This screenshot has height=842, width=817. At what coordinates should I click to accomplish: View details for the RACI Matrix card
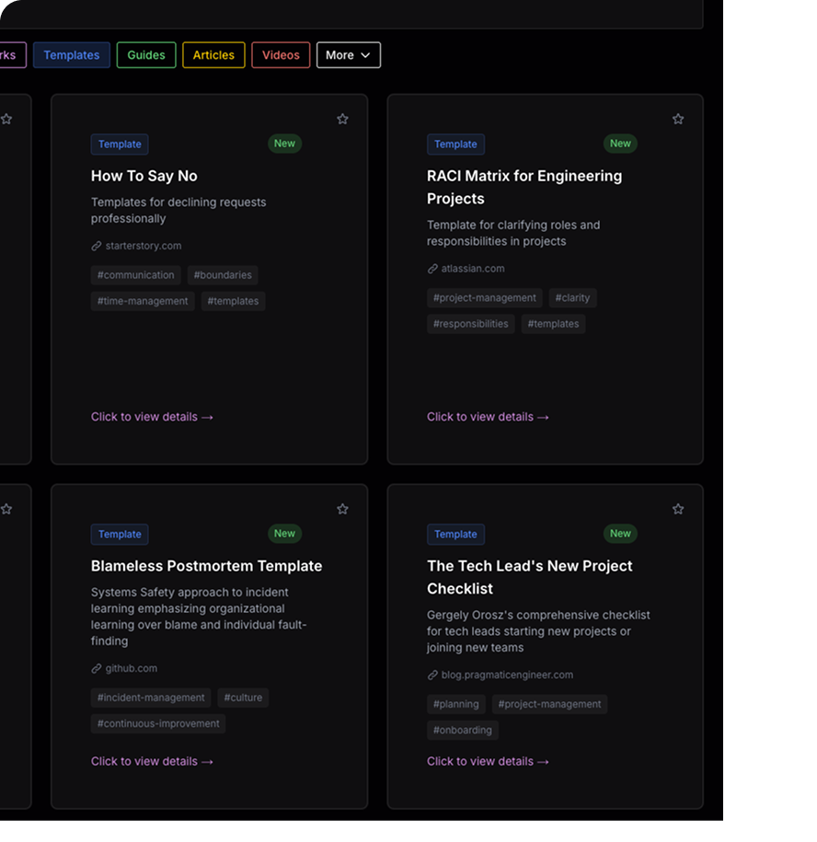coord(488,417)
